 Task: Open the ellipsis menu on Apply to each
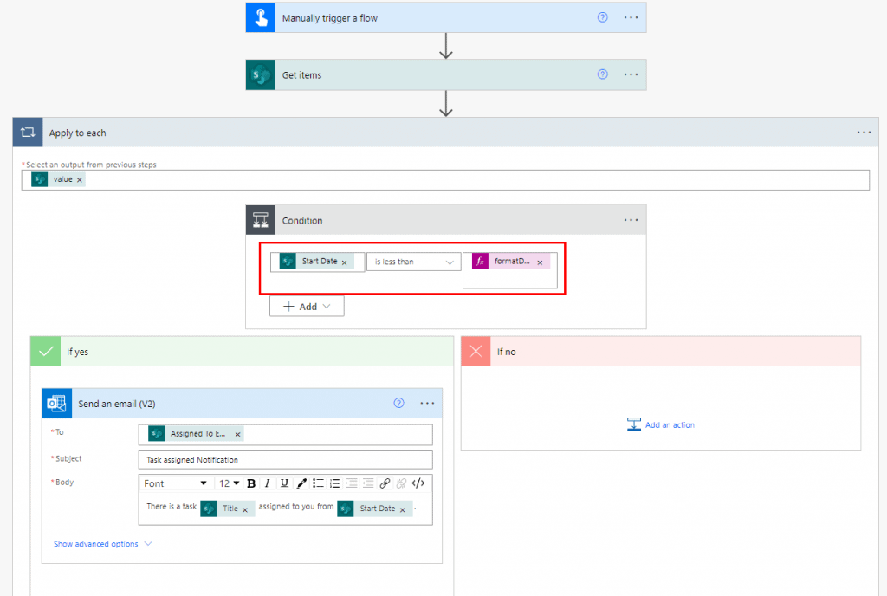point(864,133)
